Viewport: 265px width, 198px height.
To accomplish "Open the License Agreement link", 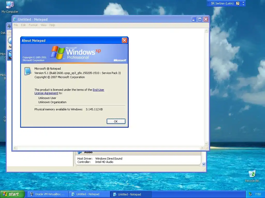I will pyautogui.click(x=46, y=93).
